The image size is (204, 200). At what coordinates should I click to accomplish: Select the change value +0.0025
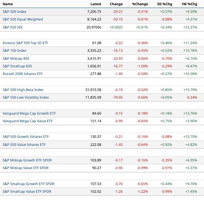click(x=116, y=27)
